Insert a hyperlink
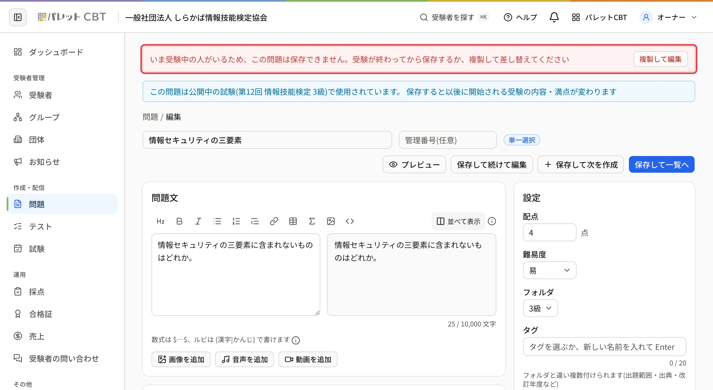 [274, 221]
